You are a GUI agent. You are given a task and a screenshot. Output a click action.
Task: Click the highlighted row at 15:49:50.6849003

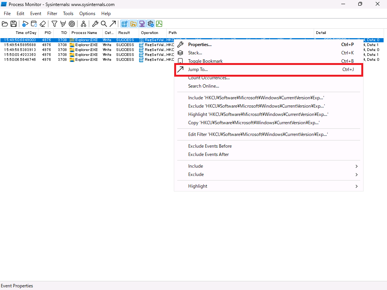point(88,40)
